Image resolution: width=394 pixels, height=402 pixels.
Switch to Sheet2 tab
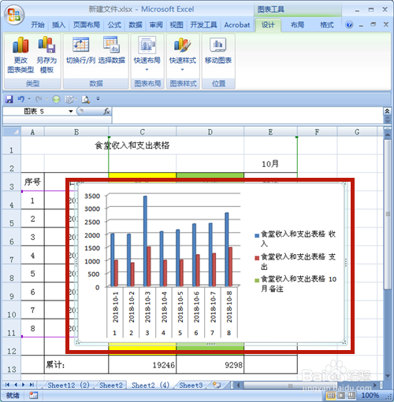pos(111,385)
